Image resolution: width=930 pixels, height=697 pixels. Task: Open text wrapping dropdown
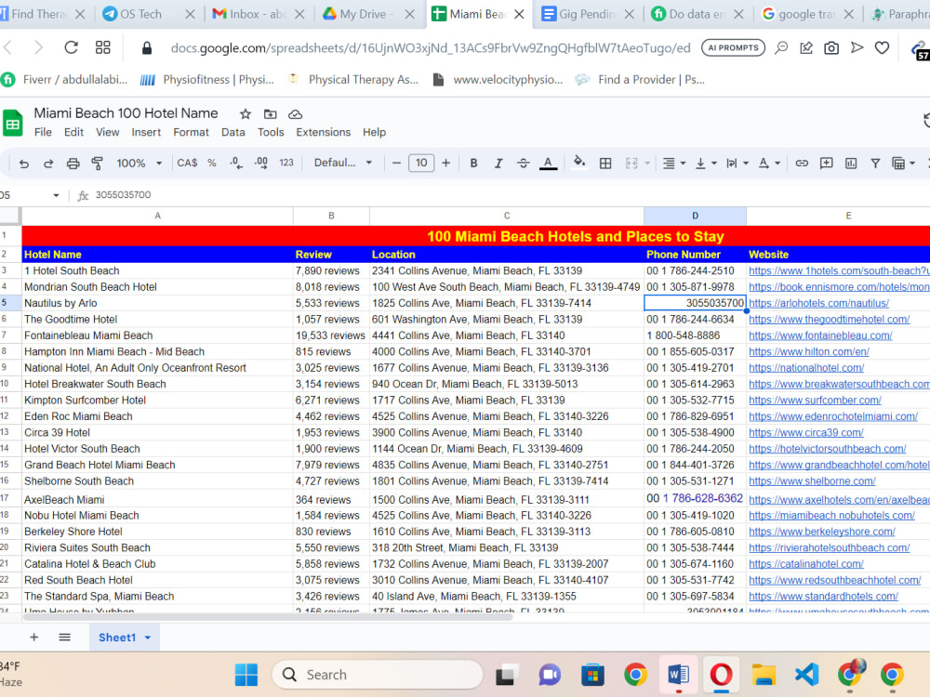[737, 163]
